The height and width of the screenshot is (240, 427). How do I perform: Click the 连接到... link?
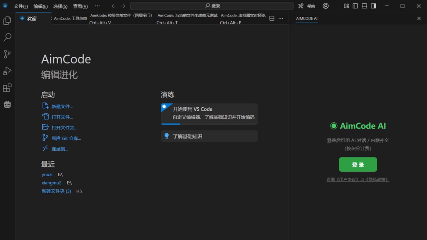60,149
